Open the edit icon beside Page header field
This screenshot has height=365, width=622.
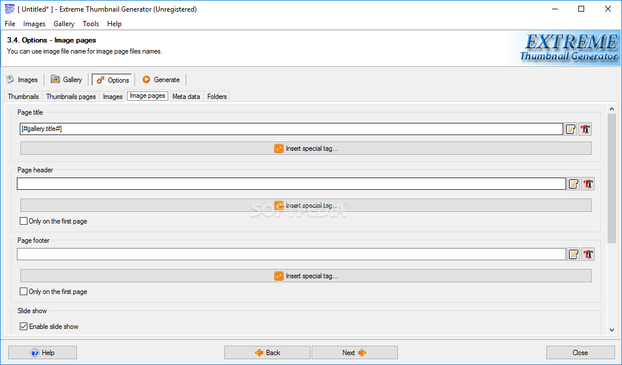573,184
